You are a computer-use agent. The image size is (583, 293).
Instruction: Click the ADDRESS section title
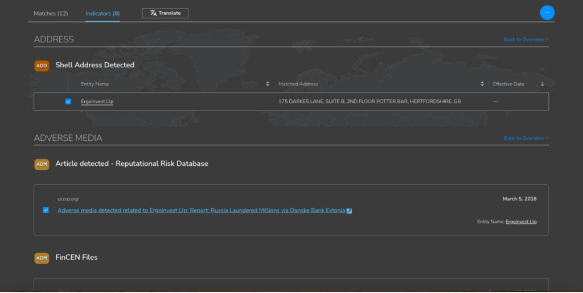(54, 39)
